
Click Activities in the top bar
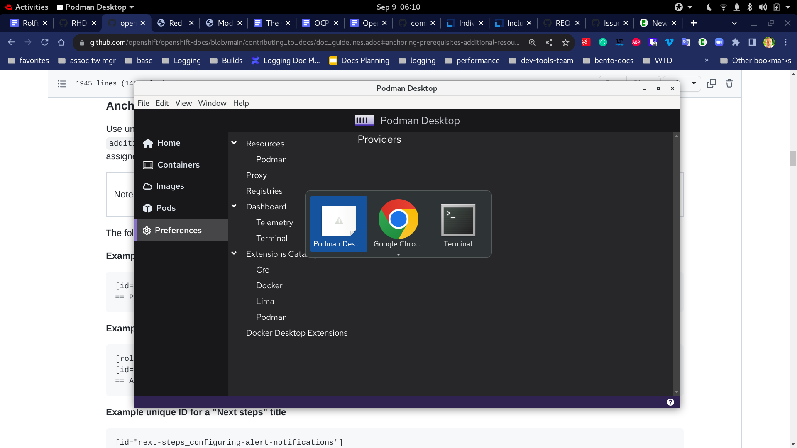click(x=27, y=7)
